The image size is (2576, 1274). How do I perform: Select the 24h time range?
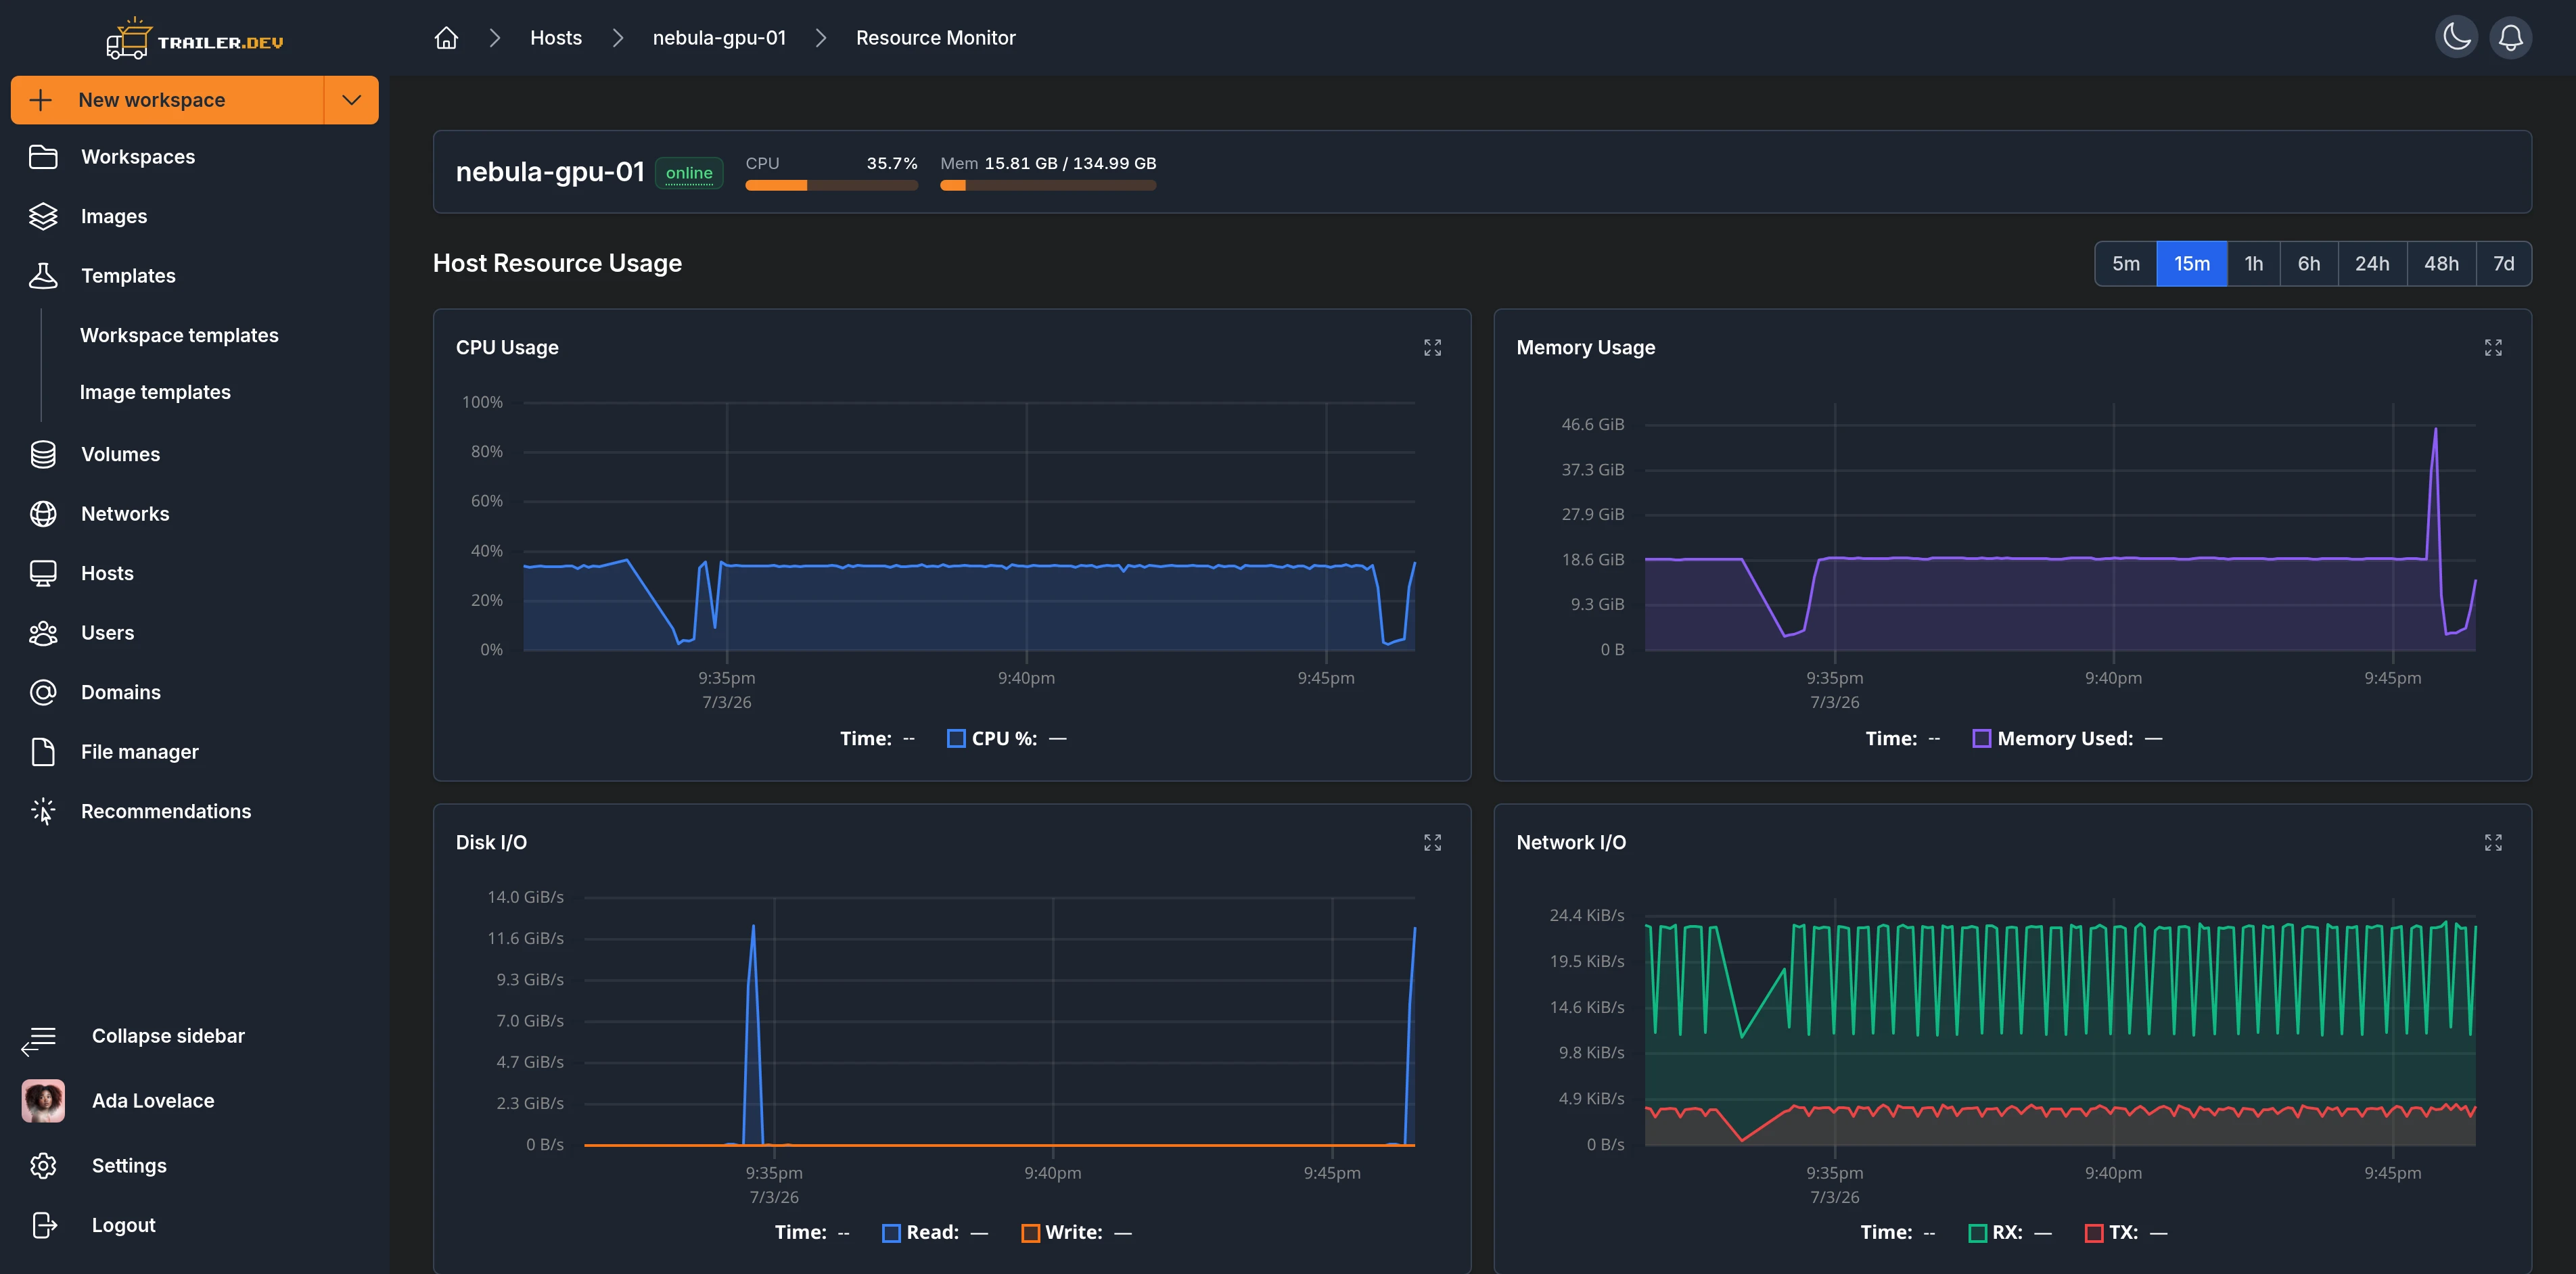pos(2372,264)
